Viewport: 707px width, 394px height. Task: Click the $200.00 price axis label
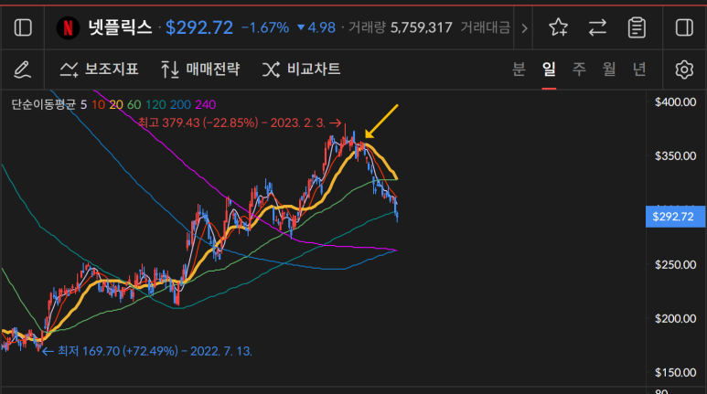pyautogui.click(x=675, y=319)
